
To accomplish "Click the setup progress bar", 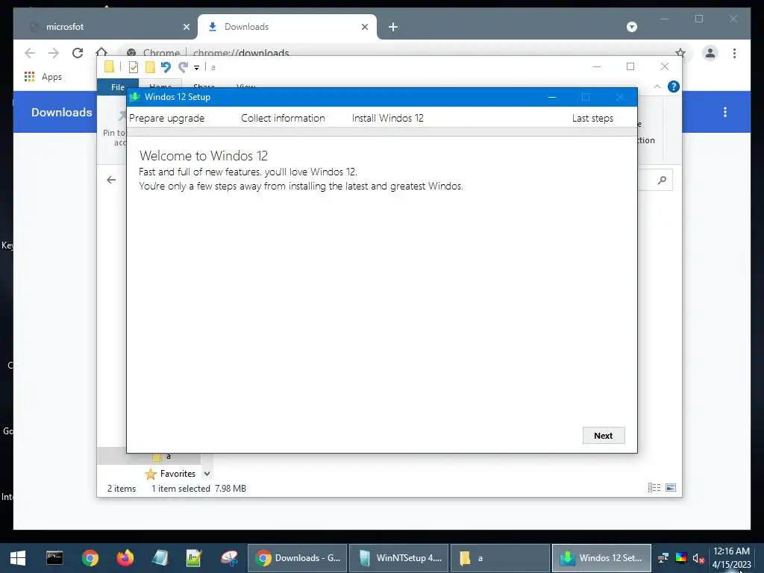I will 381,132.
